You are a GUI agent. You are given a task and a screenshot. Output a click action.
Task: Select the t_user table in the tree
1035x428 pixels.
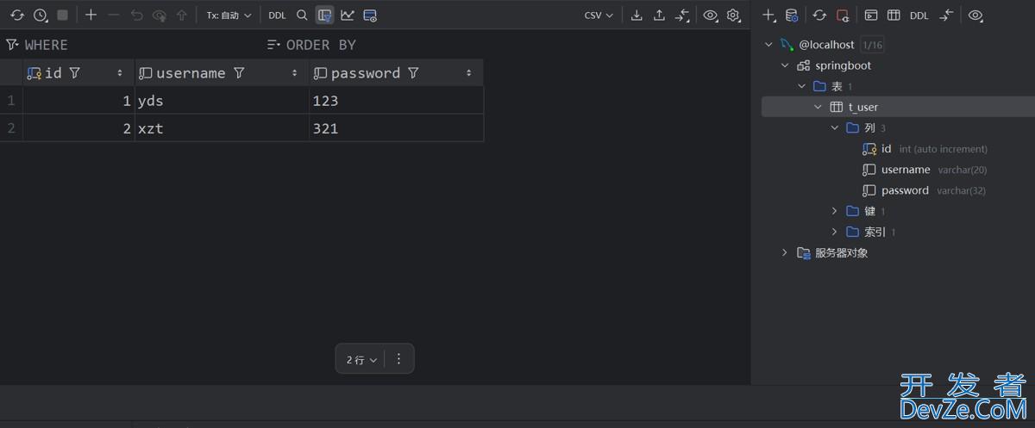click(x=862, y=107)
